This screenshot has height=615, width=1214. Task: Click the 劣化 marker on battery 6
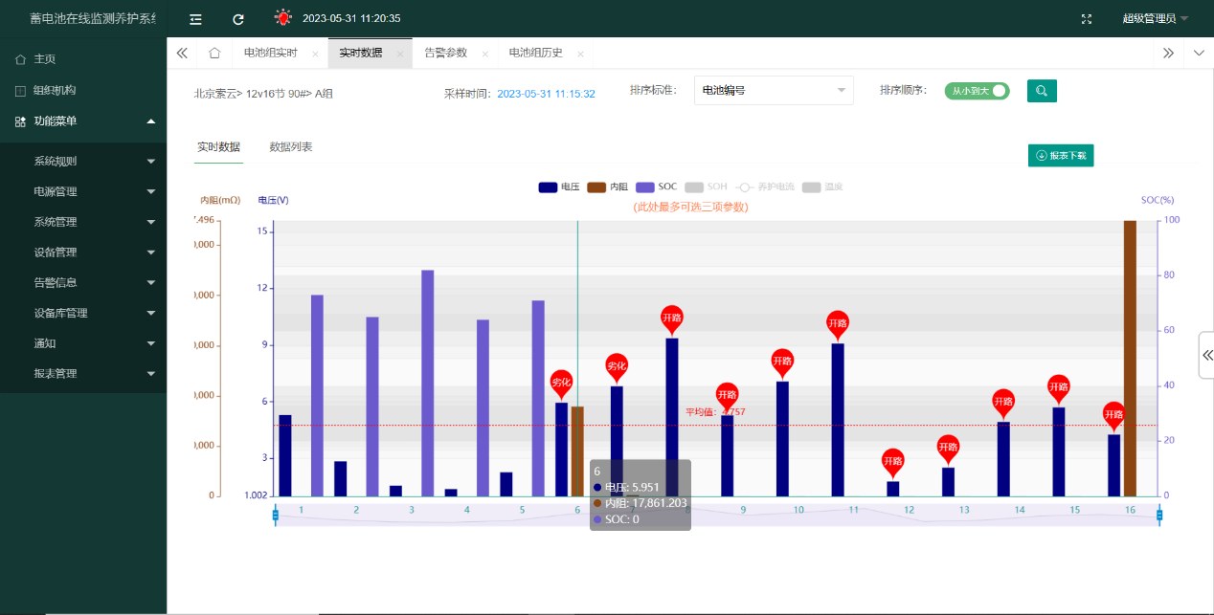coord(562,384)
